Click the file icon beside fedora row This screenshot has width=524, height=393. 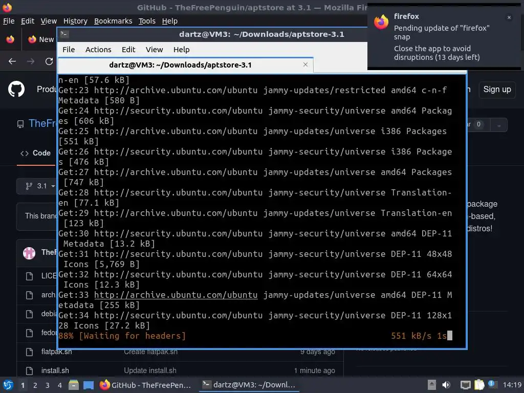point(29,333)
